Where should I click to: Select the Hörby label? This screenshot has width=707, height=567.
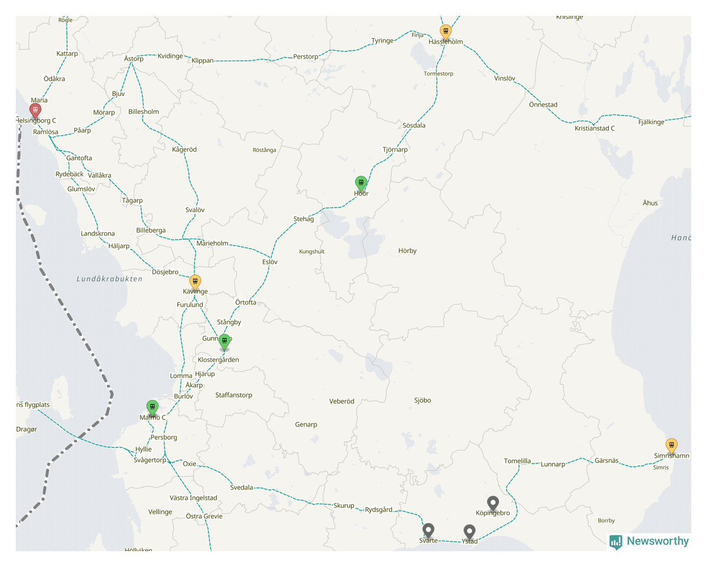(x=407, y=251)
